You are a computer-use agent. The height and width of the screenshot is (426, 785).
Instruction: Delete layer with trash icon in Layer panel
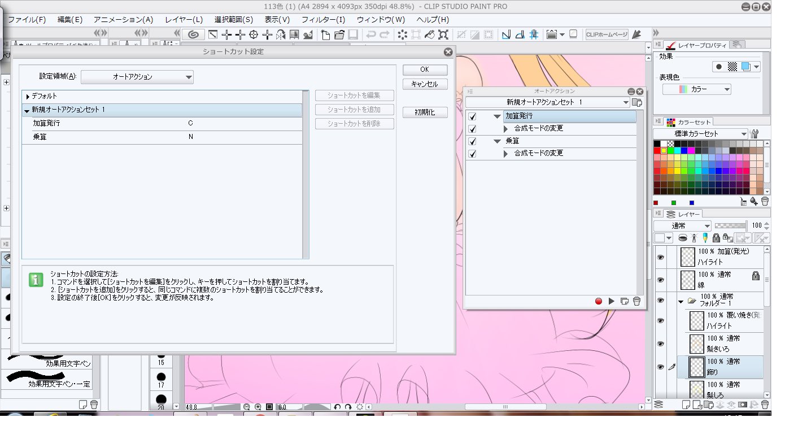tap(765, 405)
